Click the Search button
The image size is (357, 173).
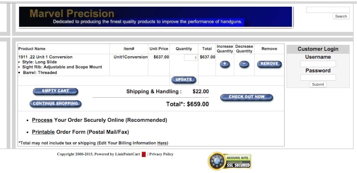click(x=341, y=16)
